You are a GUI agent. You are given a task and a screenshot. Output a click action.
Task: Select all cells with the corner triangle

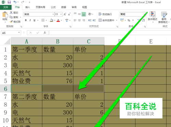(7, 41)
